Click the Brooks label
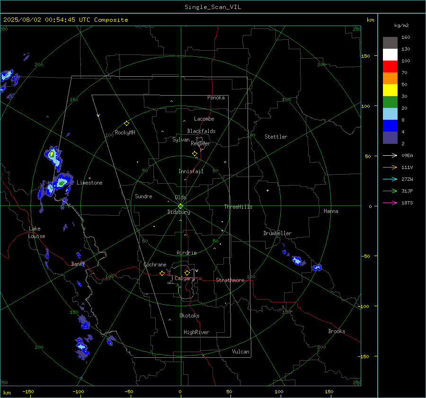 click(337, 331)
